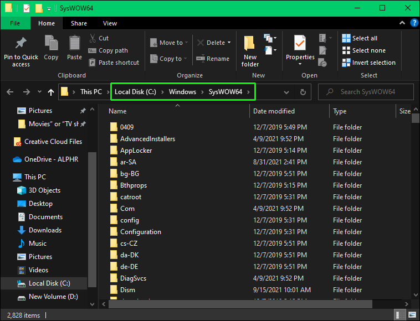Click Invert selection in the ribbon
This screenshot has height=321, width=420.
[x=368, y=63]
